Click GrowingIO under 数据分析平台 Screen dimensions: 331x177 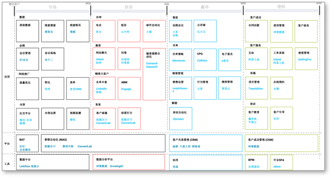click(x=116, y=166)
